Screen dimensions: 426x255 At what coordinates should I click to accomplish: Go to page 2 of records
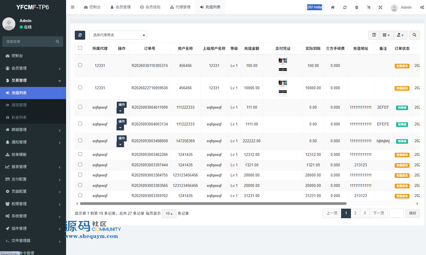point(355,213)
